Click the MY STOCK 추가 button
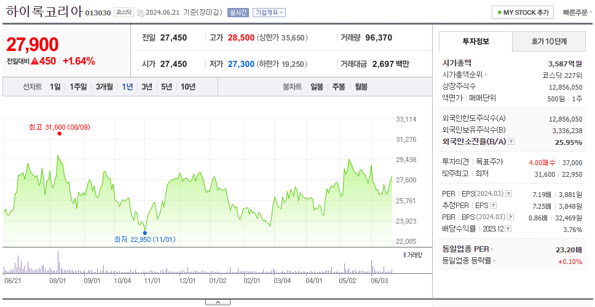Image resolution: width=595 pixels, height=307 pixels. coord(522,12)
